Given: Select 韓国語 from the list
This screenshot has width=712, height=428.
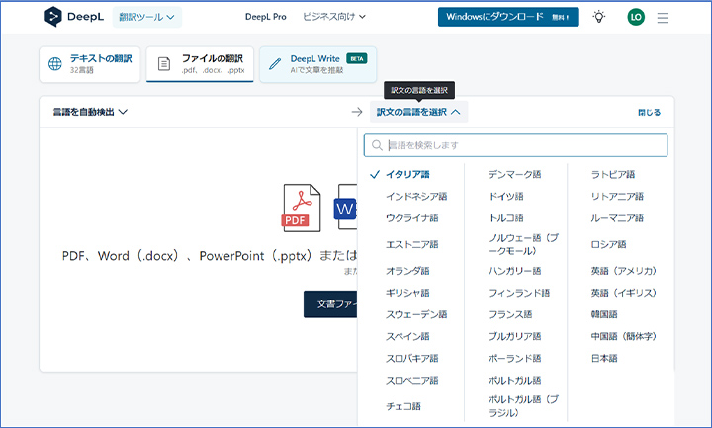Looking at the screenshot, I should click(604, 314).
